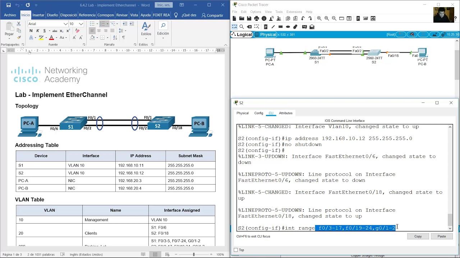Zoom out on Packet Tracer workspace
This screenshot has width=460, height=258.
[334, 18]
